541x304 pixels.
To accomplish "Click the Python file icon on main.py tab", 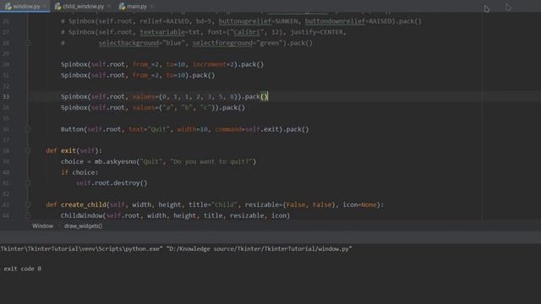I will (122, 6).
